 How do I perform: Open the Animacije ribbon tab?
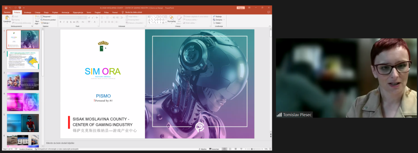coord(65,12)
